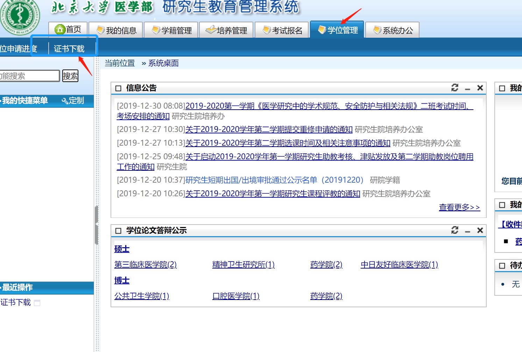The width and height of the screenshot is (522, 352).
Task: Open 第三临床医学院(2) under 硕士
Action: click(x=146, y=265)
